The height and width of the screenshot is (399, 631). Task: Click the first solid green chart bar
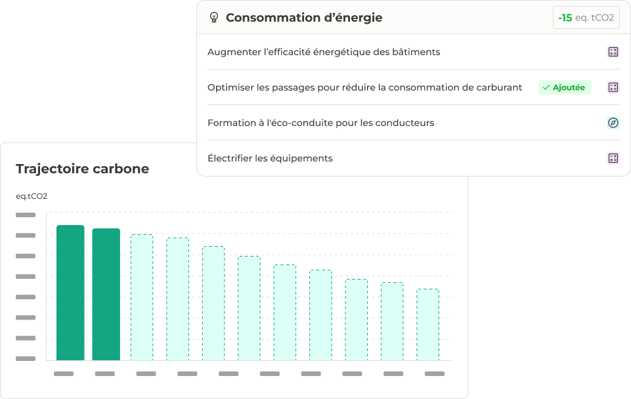tap(70, 293)
